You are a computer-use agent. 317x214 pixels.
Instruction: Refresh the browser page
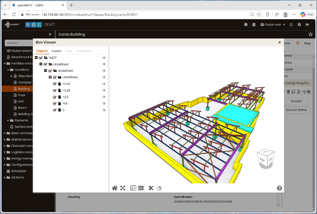[14, 15]
